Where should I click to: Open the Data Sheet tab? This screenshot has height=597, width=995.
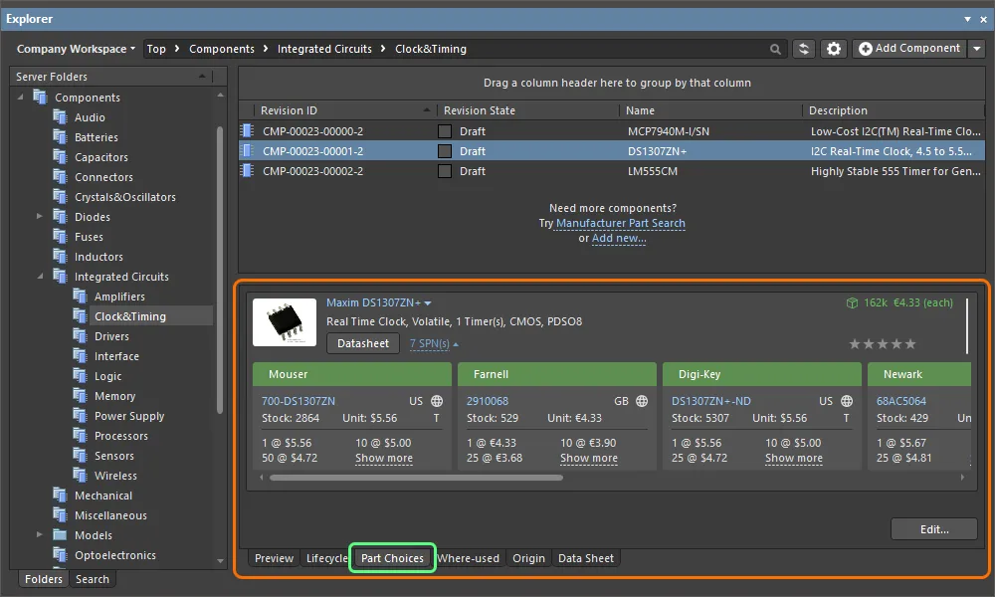click(586, 558)
